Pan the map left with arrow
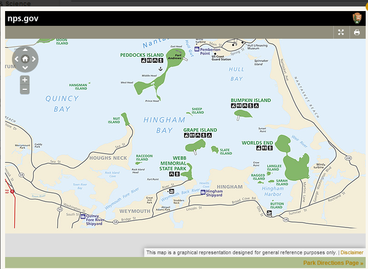The height and width of the screenshot is (269, 368). tap(17, 59)
